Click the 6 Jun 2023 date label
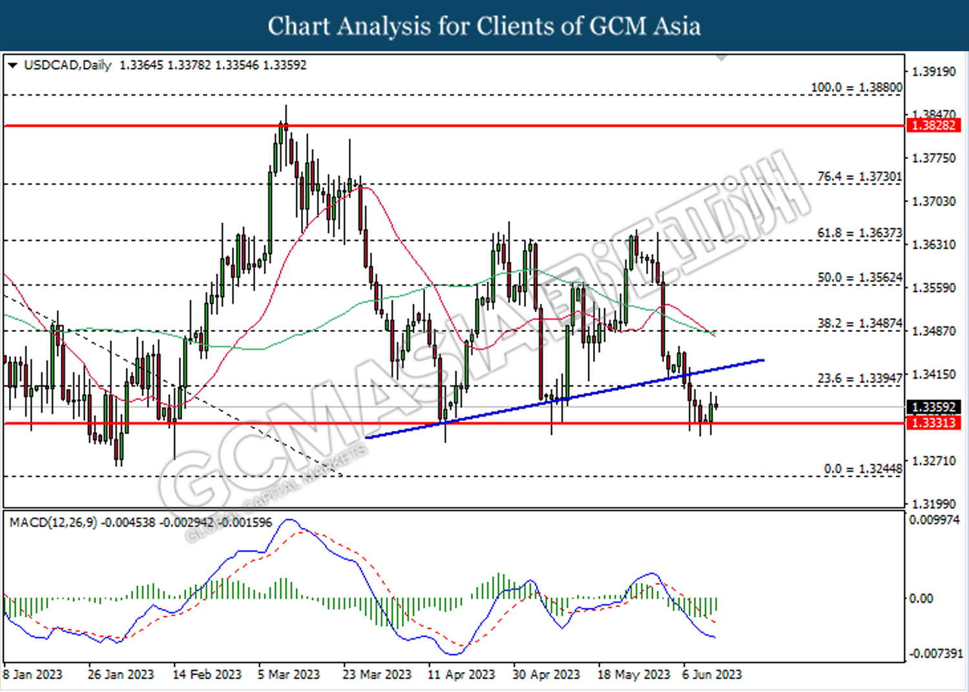Viewport: 969px width, 692px height. coord(712,675)
